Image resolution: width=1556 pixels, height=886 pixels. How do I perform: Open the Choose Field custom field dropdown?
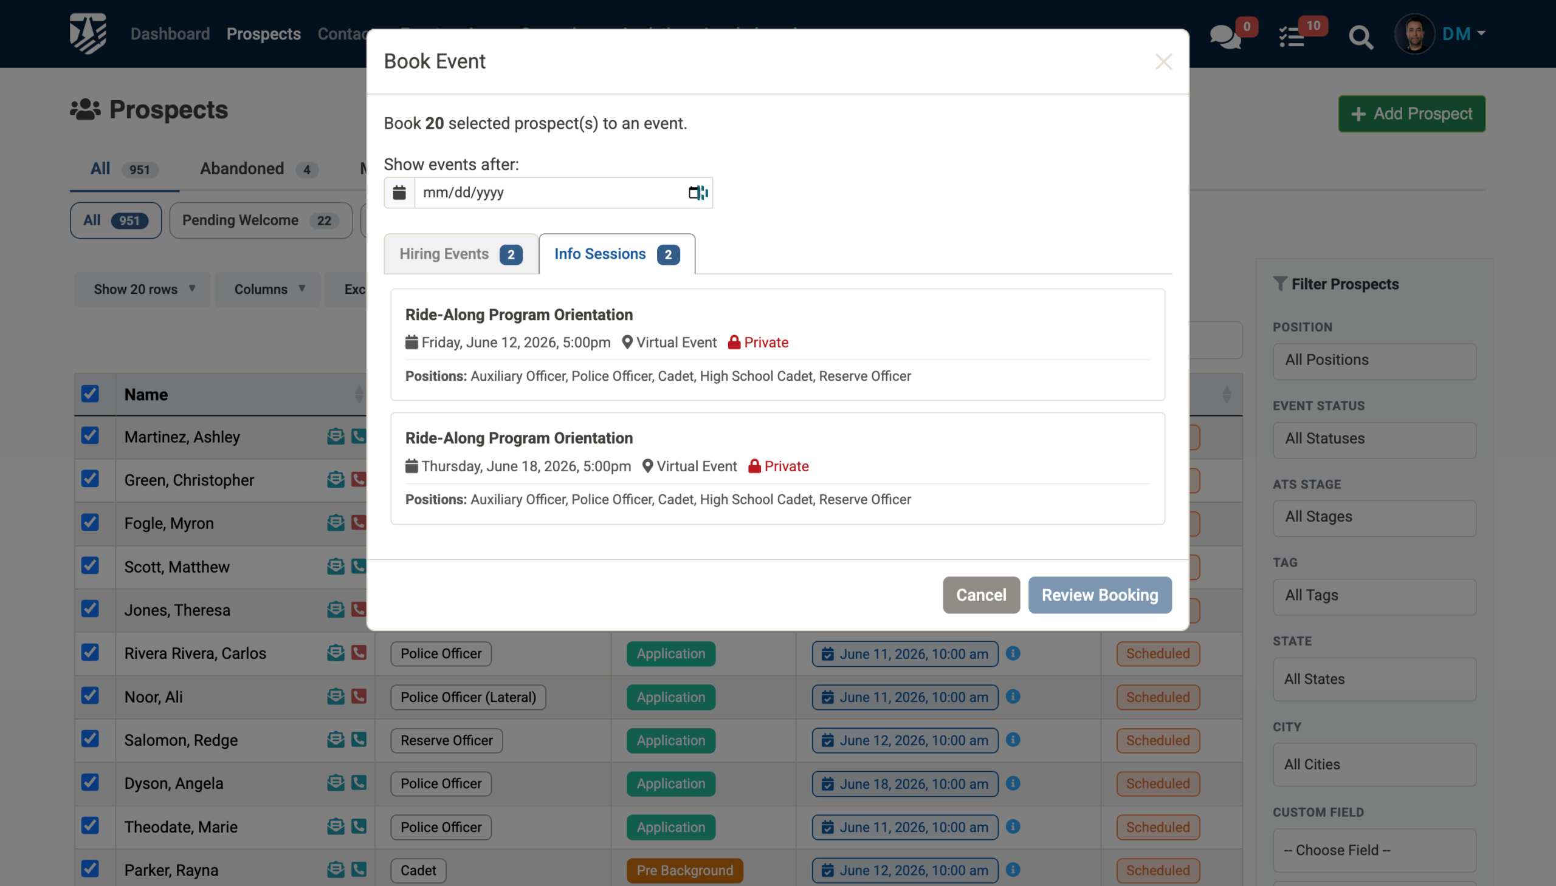click(x=1374, y=850)
